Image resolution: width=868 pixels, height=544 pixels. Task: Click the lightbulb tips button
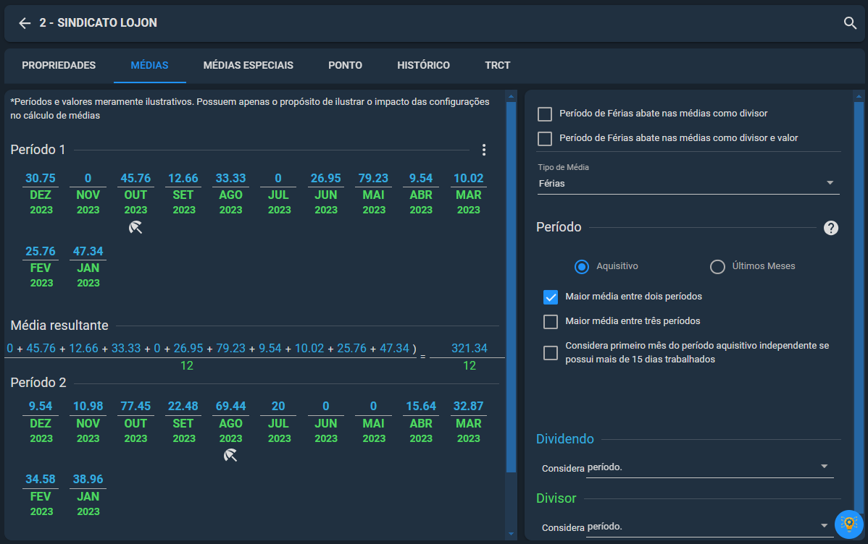(x=848, y=524)
